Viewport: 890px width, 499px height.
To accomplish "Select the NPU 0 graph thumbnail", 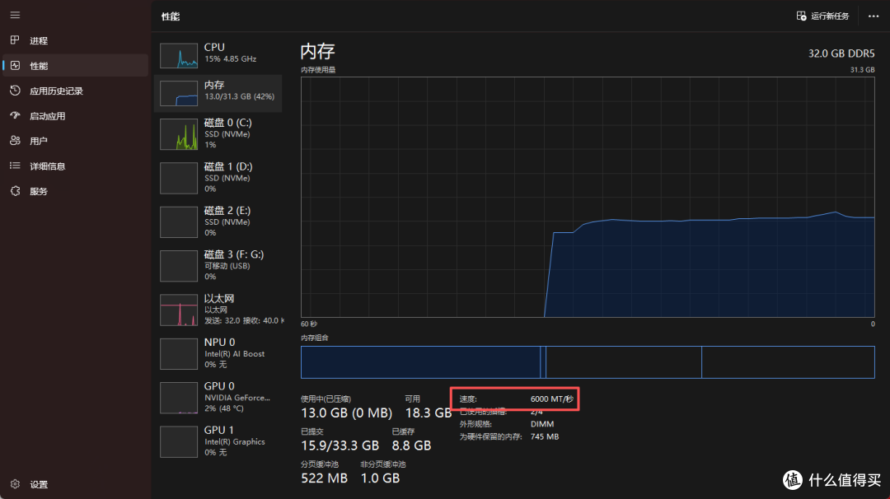I will pyautogui.click(x=179, y=354).
